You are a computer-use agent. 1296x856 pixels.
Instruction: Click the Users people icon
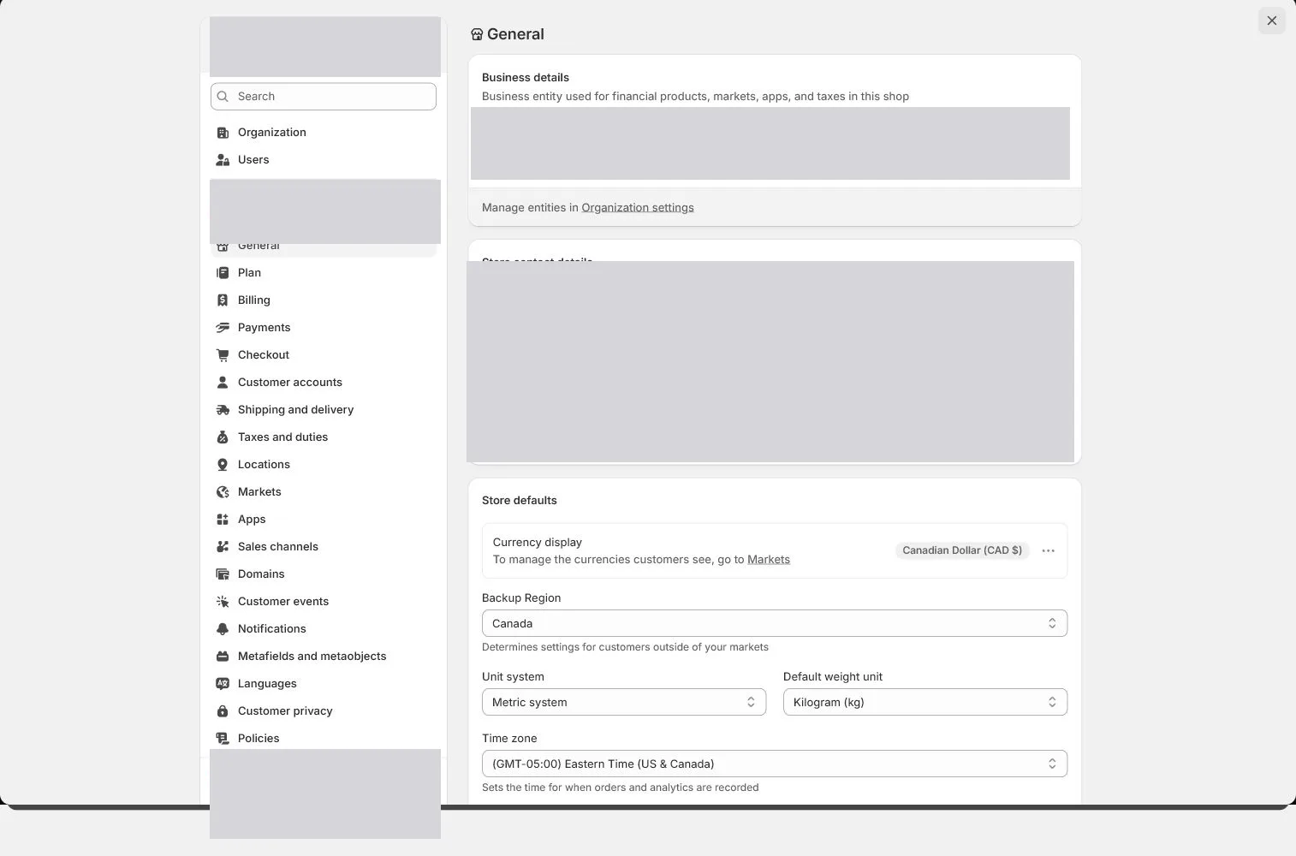pyautogui.click(x=223, y=160)
